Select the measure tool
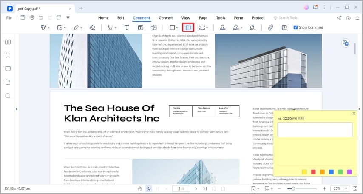 click(x=202, y=28)
